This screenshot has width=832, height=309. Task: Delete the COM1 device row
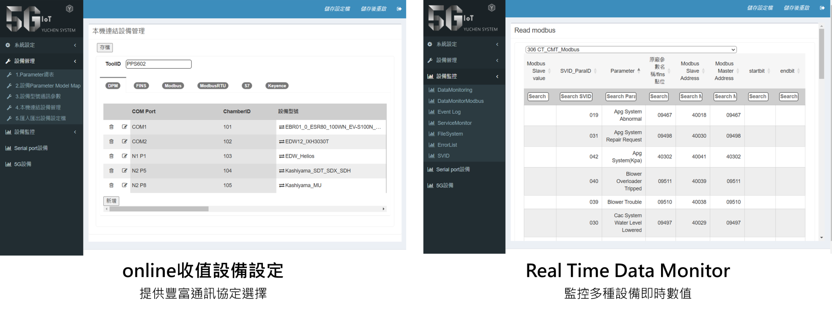pyautogui.click(x=111, y=127)
